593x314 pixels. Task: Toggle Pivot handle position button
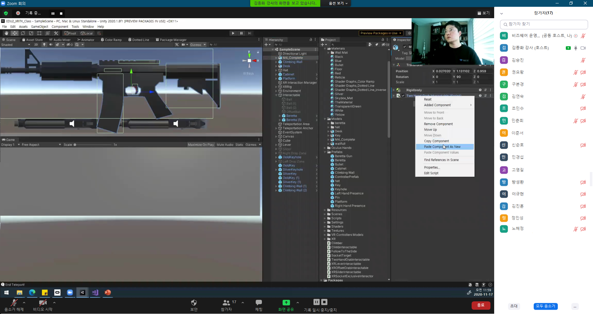pyautogui.click(x=70, y=33)
